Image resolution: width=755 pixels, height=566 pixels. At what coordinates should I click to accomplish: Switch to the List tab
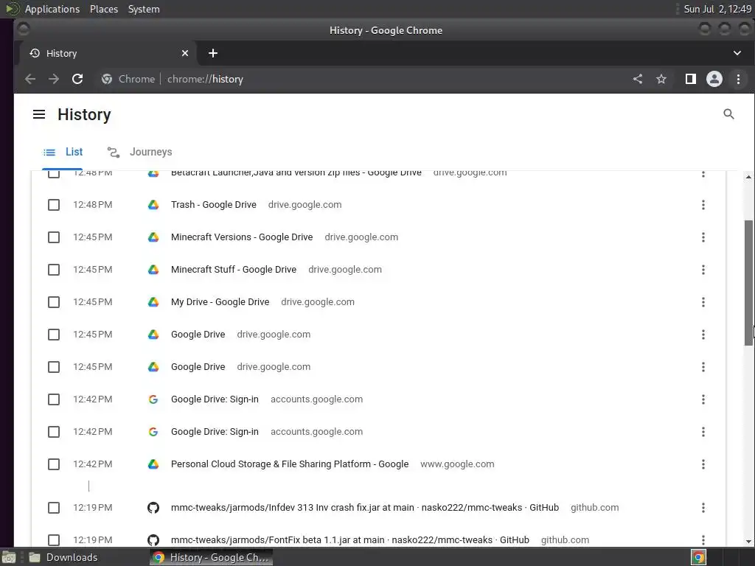[63, 152]
